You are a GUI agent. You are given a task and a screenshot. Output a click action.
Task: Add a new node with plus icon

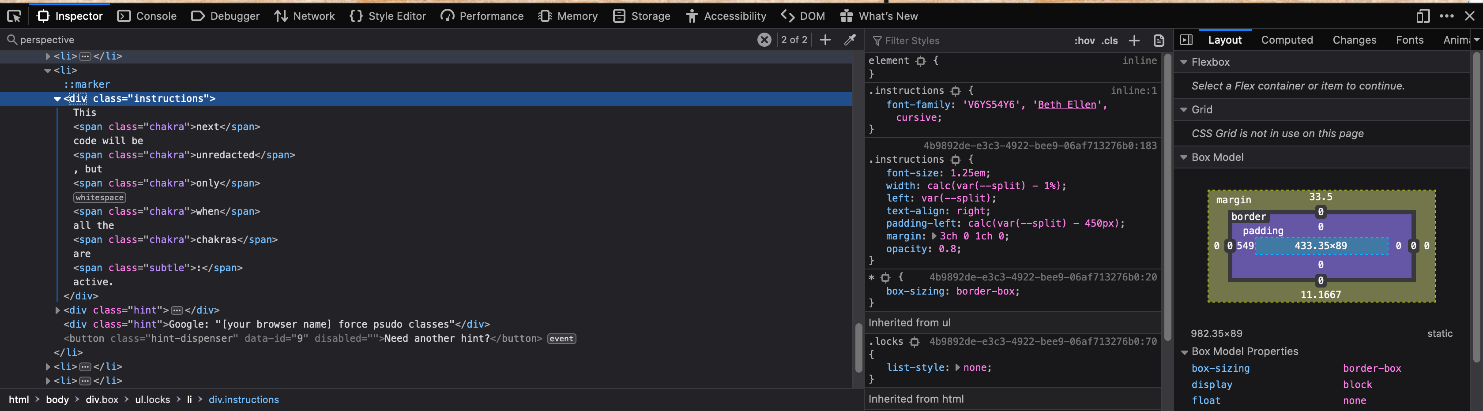click(825, 40)
